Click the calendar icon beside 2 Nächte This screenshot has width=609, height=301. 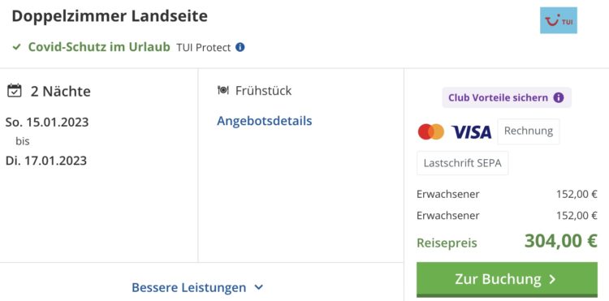[15, 90]
